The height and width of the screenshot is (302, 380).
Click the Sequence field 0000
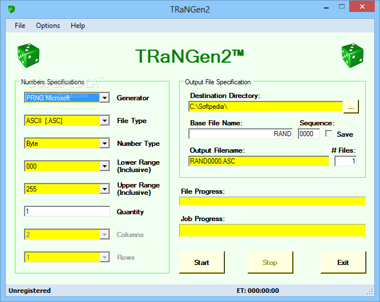[309, 133]
